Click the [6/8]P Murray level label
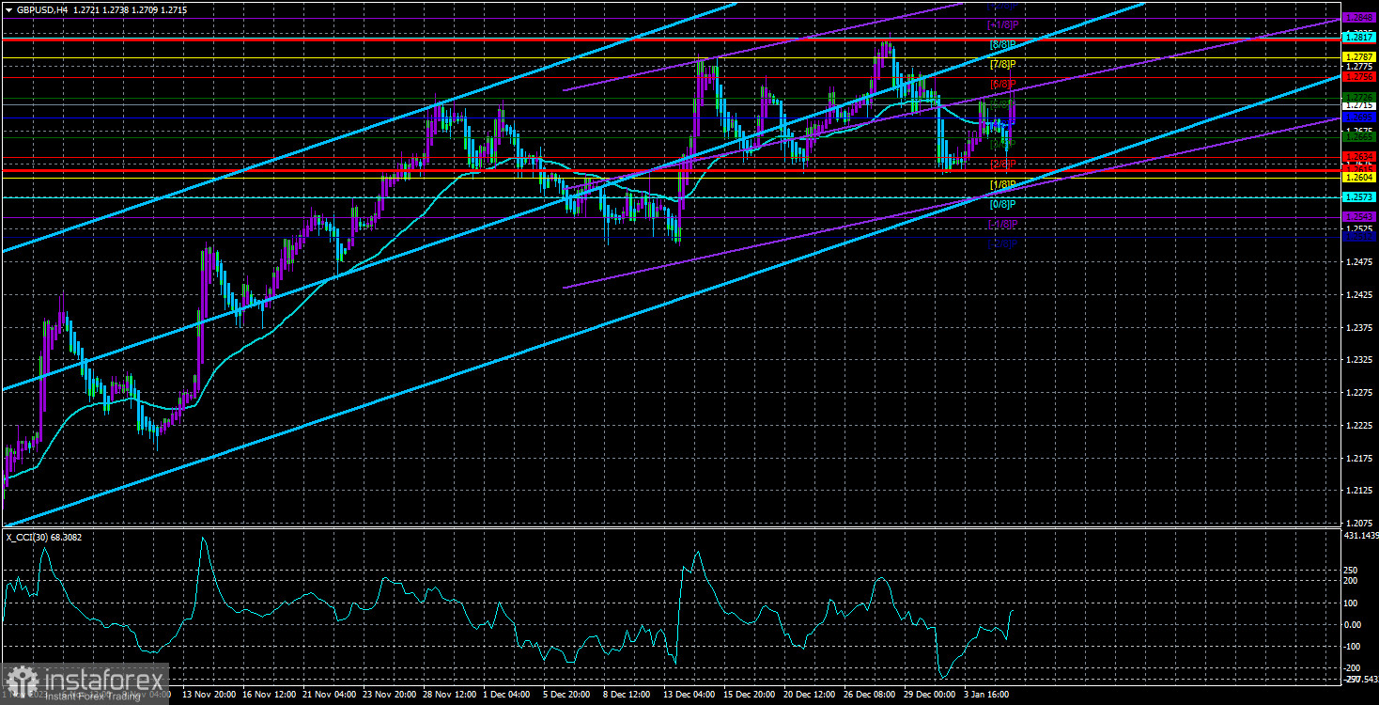The height and width of the screenshot is (705, 1379). click(x=1002, y=85)
